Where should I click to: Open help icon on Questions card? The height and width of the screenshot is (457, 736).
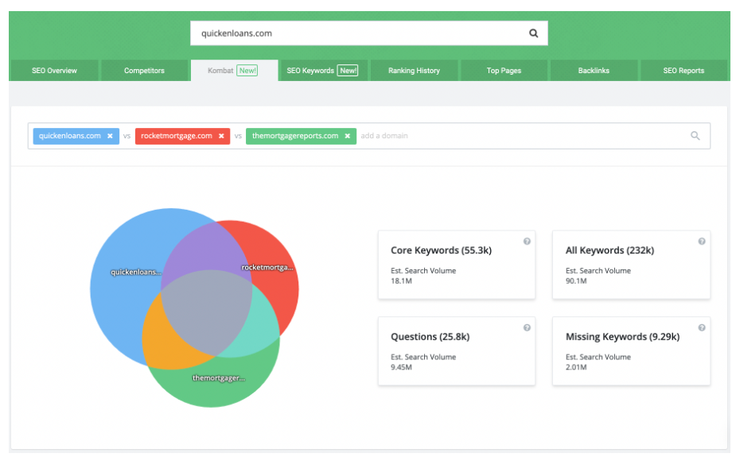click(x=527, y=327)
